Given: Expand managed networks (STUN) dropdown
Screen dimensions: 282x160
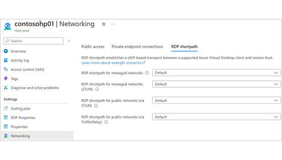Looking at the screenshot, I should tap(216, 84).
